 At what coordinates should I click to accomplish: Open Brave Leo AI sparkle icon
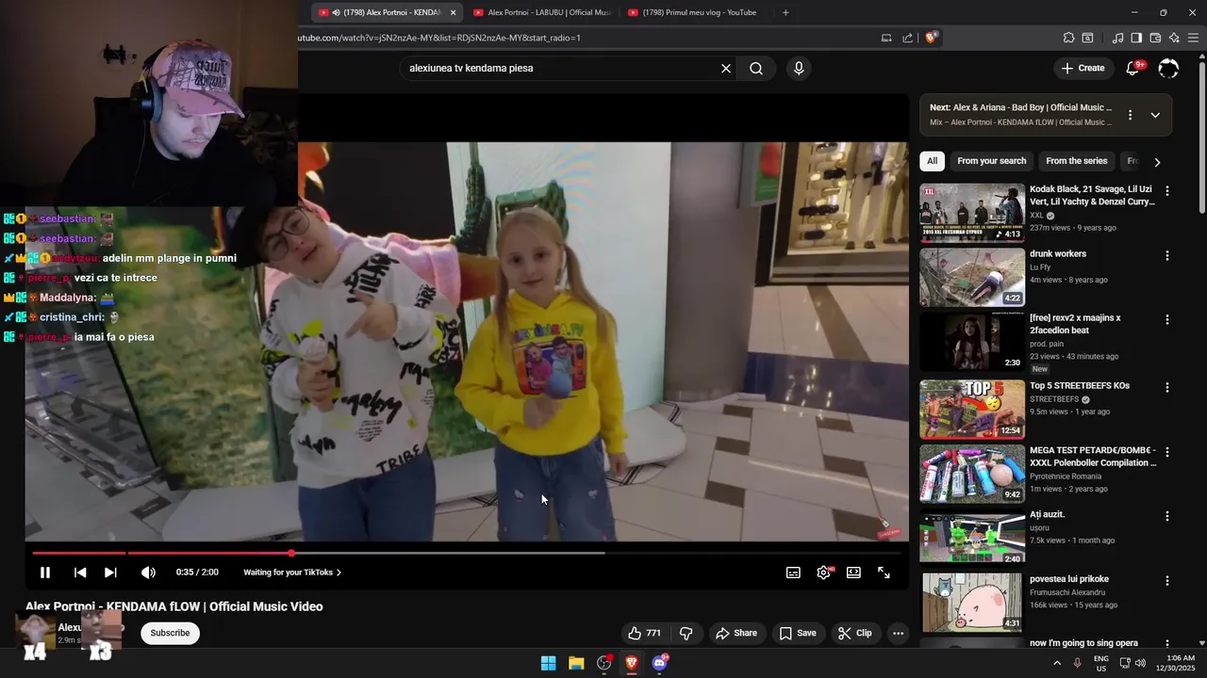point(1174,38)
